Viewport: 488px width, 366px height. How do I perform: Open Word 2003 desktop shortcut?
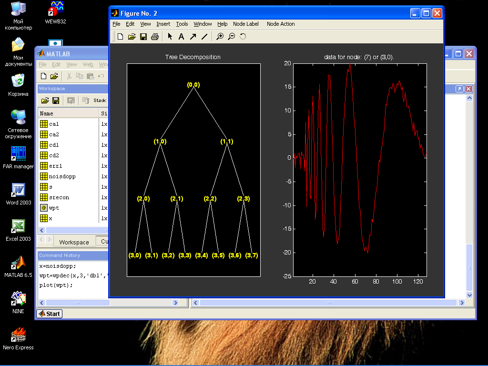[x=18, y=194]
